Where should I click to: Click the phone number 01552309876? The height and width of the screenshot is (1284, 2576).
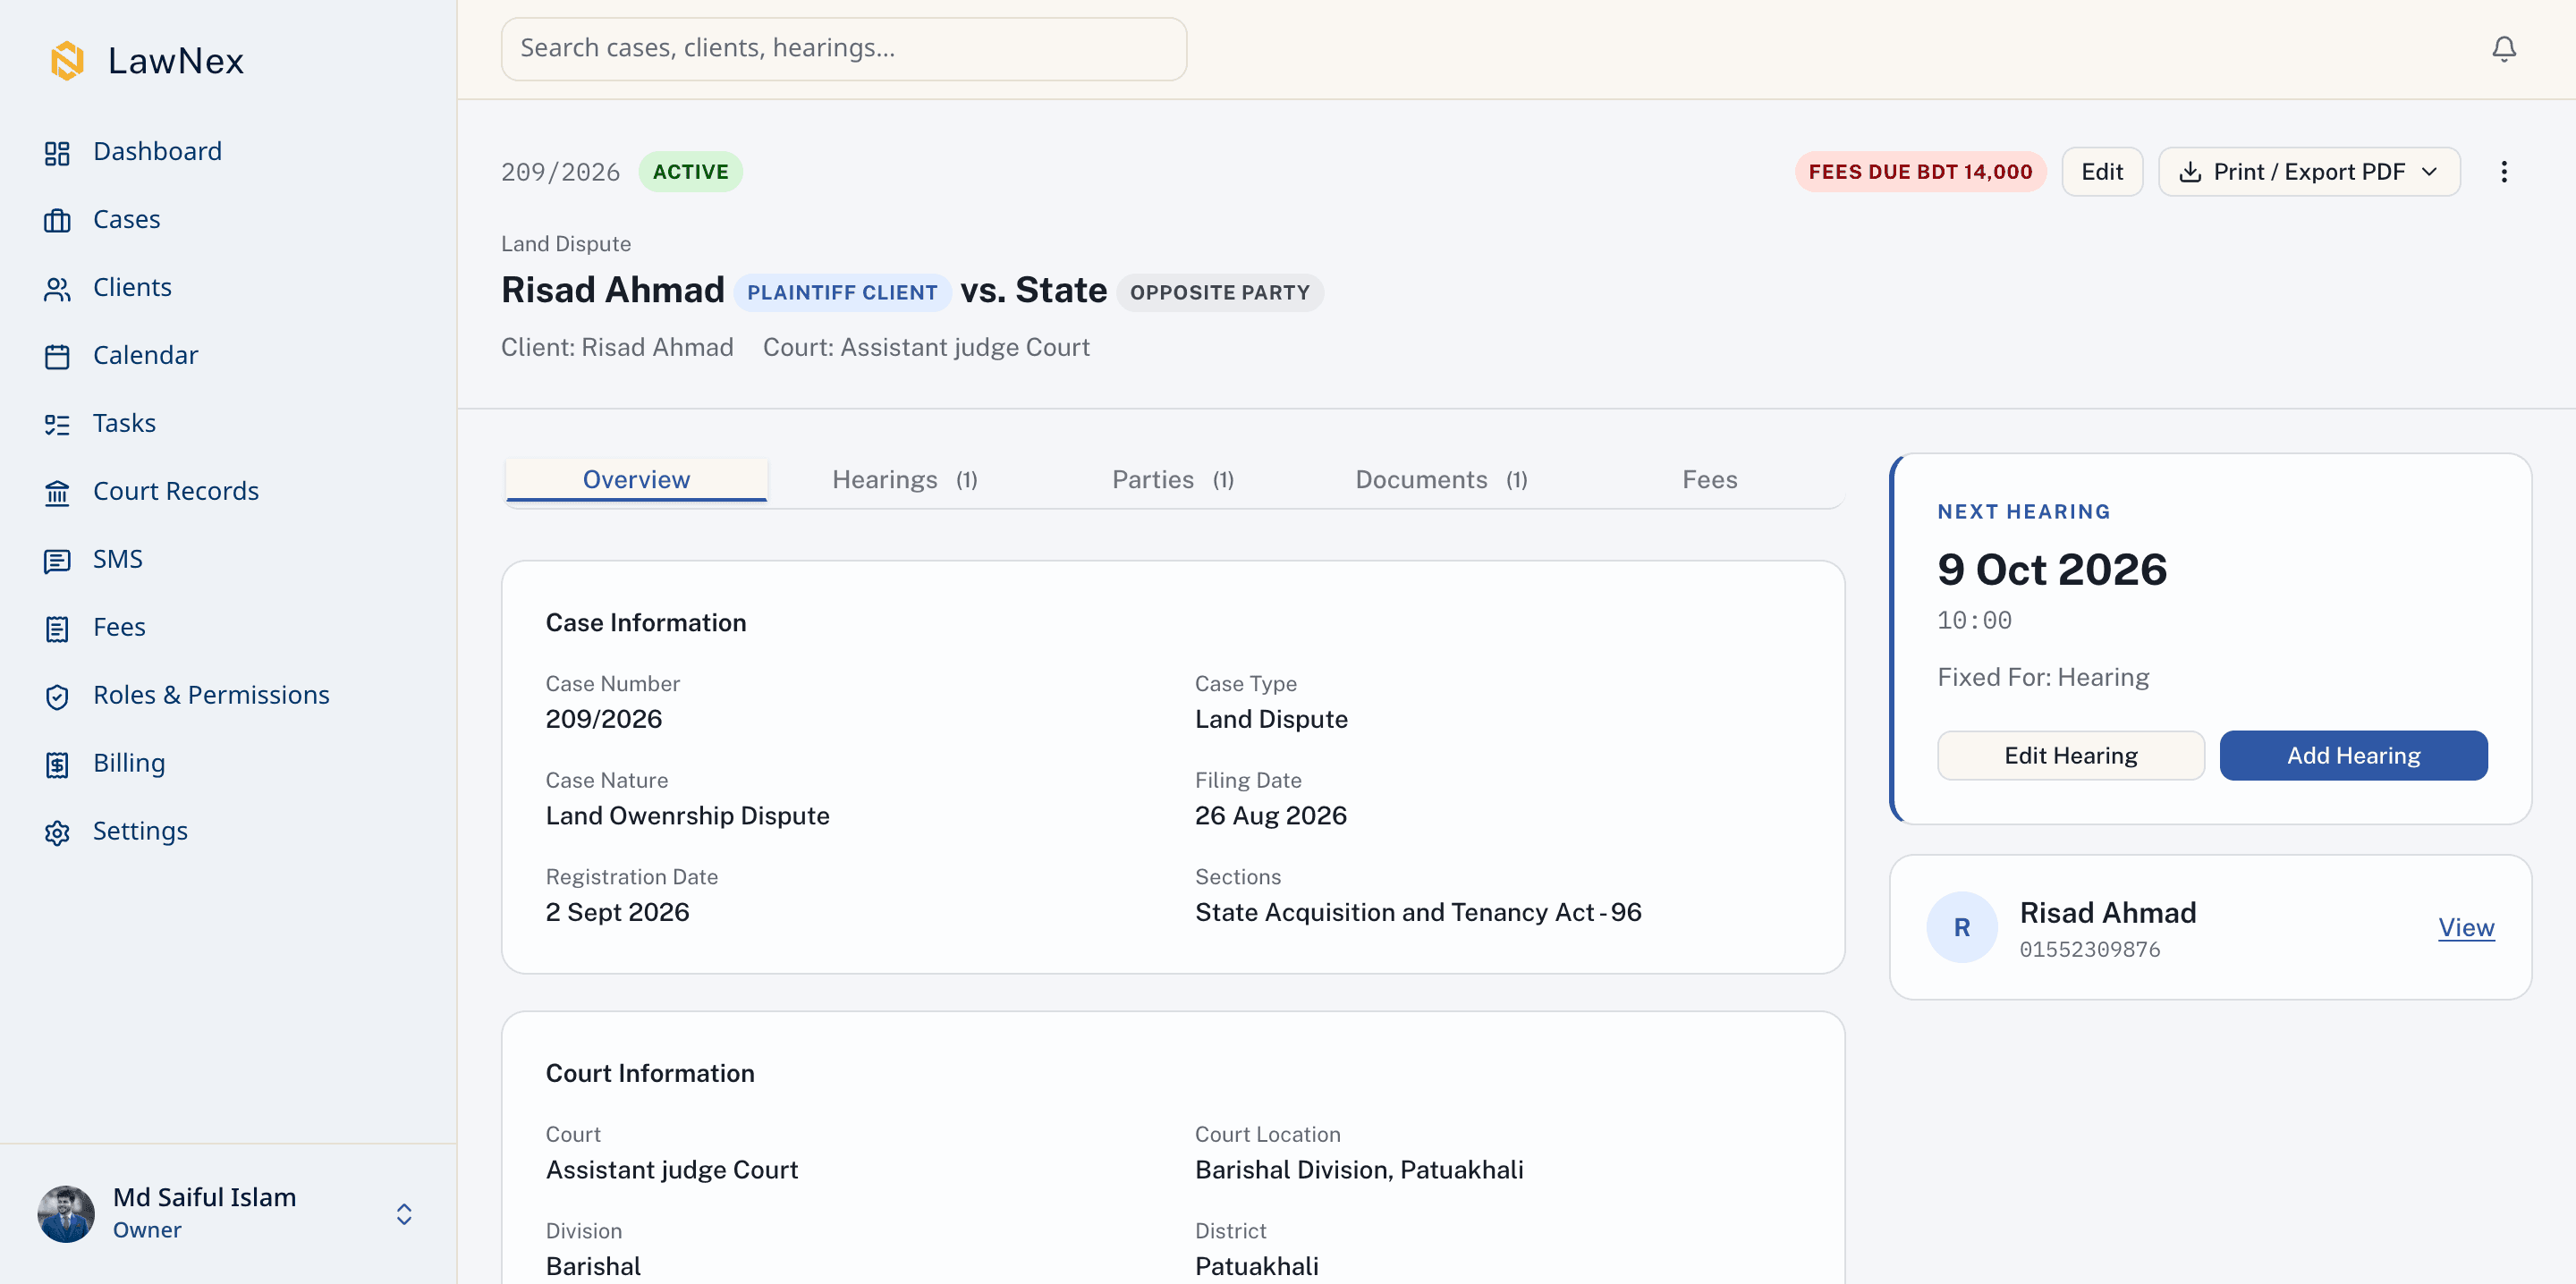(2089, 949)
